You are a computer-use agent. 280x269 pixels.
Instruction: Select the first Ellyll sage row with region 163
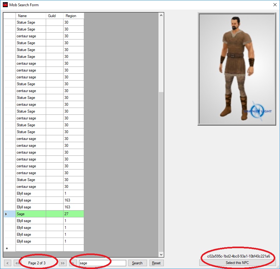[31, 200]
